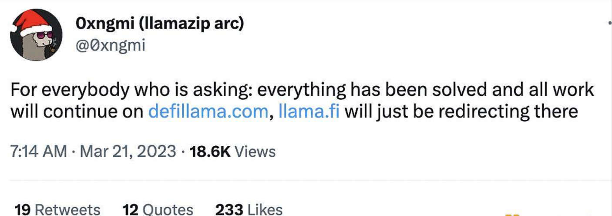612x216 pixels.
Task: Show the 19 Retweets list
Action: 57,209
